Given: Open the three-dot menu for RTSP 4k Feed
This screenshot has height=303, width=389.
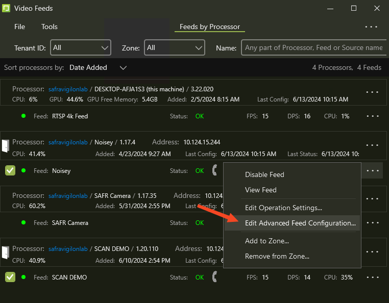Looking at the screenshot, I should click(372, 116).
